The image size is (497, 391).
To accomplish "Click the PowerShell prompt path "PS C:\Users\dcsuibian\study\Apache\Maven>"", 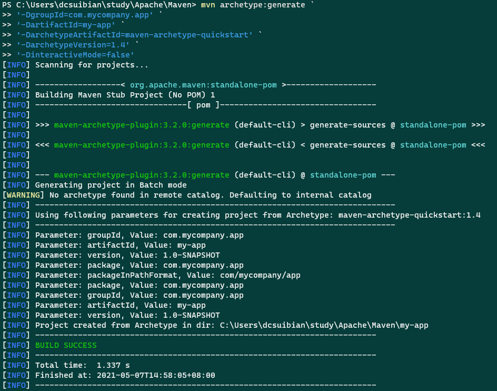I will (99, 5).
